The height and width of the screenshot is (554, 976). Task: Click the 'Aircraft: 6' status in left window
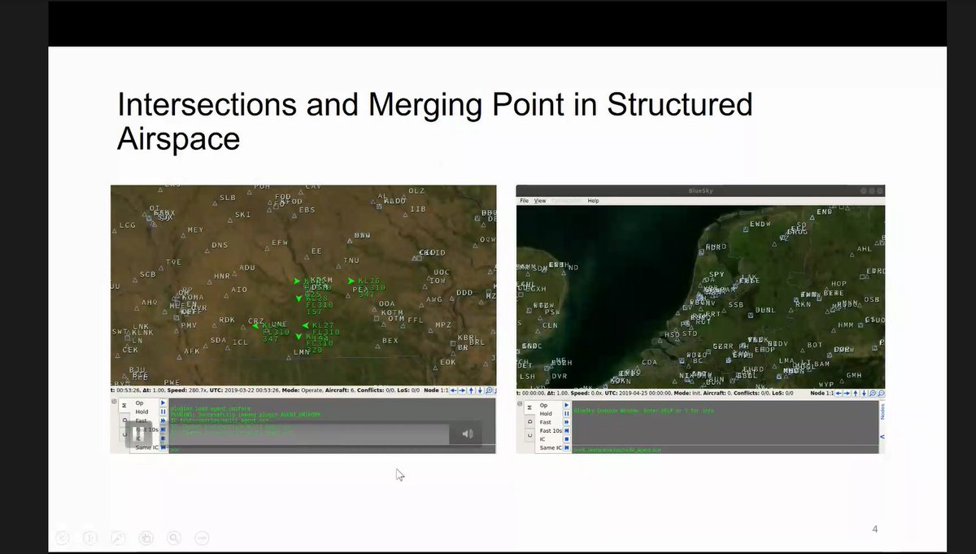tap(340, 390)
